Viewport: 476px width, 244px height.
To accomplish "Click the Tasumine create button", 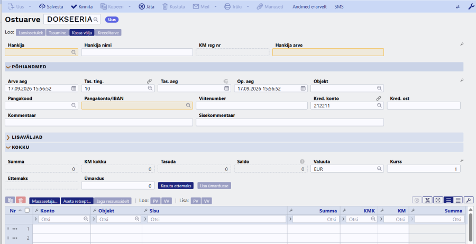I will tap(57, 32).
